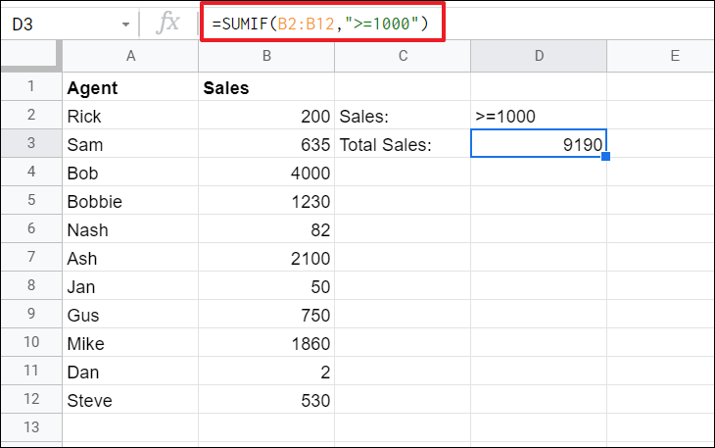Select row 13 header
The height and width of the screenshot is (448, 715).
pos(30,428)
